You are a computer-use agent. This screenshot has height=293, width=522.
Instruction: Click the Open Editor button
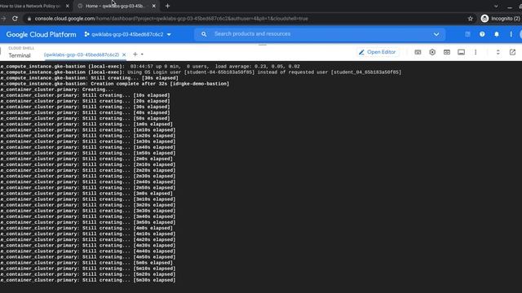[377, 52]
